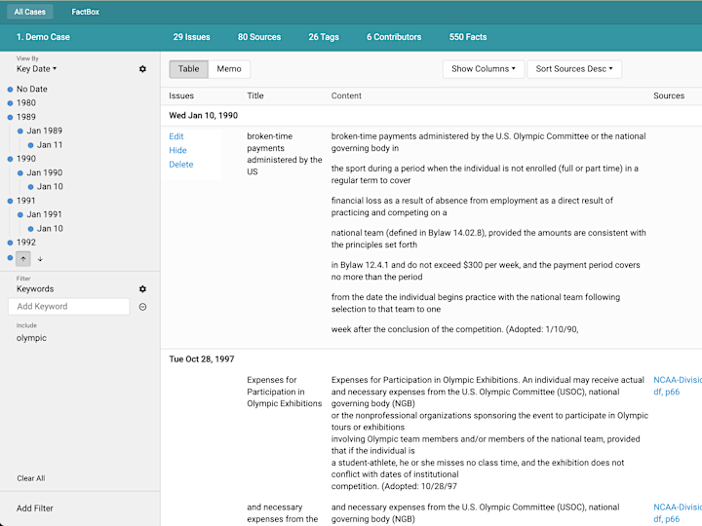Click Delete for the broken-time fact
Image resolution: width=702 pixels, height=526 pixels.
click(181, 165)
